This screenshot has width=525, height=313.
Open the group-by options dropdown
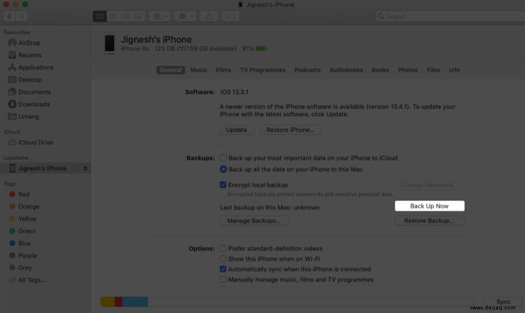pyautogui.click(x=160, y=16)
